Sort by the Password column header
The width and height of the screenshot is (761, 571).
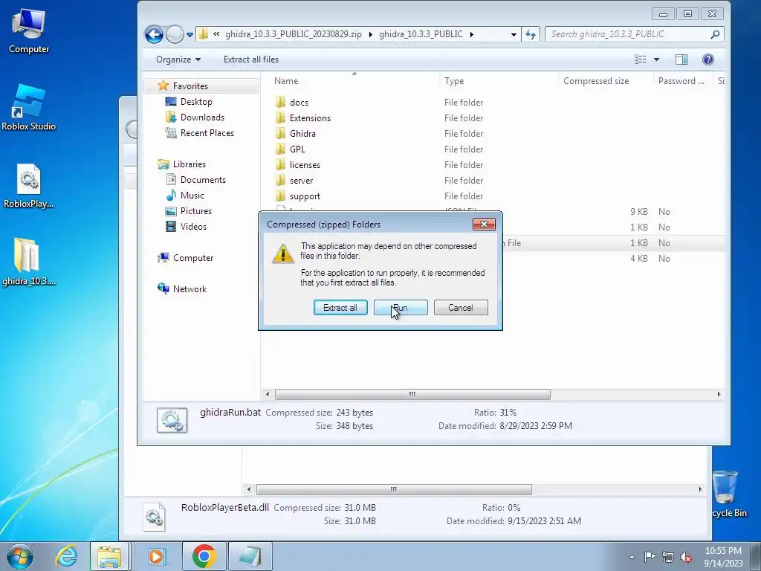click(681, 81)
